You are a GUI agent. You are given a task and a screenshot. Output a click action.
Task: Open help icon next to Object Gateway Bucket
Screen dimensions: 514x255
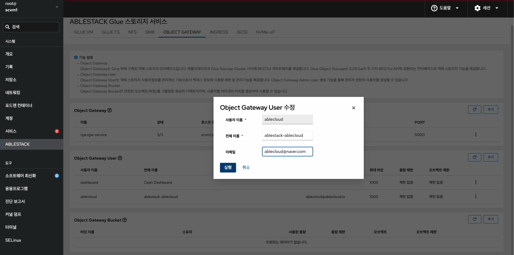[124, 220]
